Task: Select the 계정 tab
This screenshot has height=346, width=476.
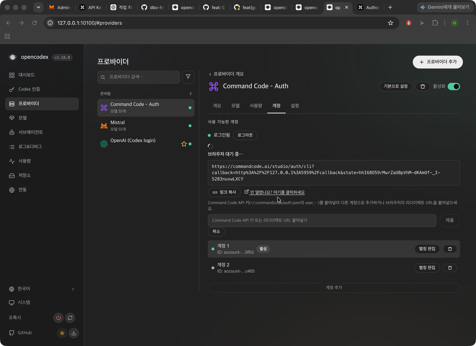Action: coord(276,106)
